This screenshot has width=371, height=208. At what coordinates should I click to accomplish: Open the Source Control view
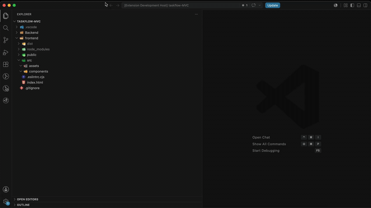tap(6, 40)
